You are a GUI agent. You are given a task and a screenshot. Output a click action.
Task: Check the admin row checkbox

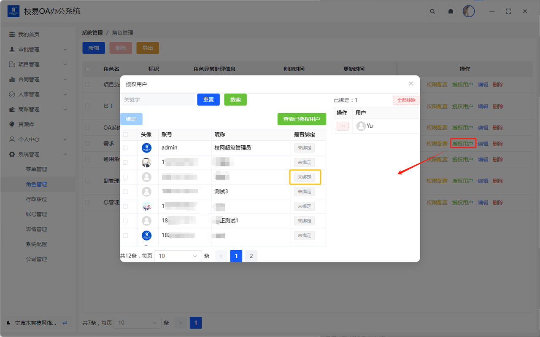coord(125,148)
